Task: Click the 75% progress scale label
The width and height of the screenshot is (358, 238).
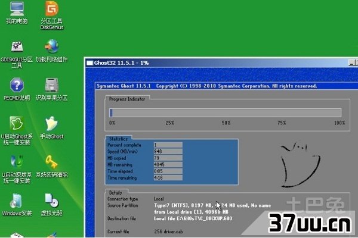Action: pos(282,123)
